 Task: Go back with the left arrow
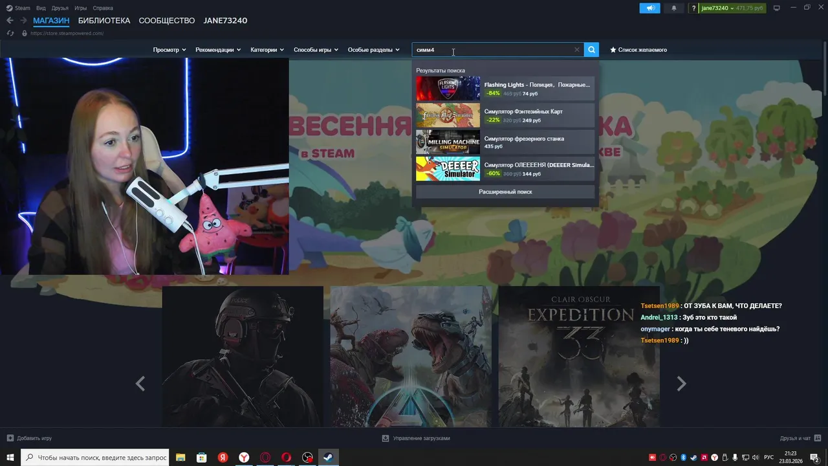pyautogui.click(x=10, y=21)
